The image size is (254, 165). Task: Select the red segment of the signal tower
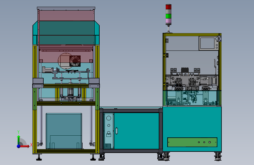168,7
